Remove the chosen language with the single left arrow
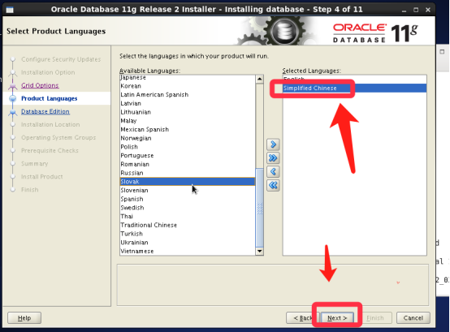The width and height of the screenshot is (450, 332). pos(273,172)
